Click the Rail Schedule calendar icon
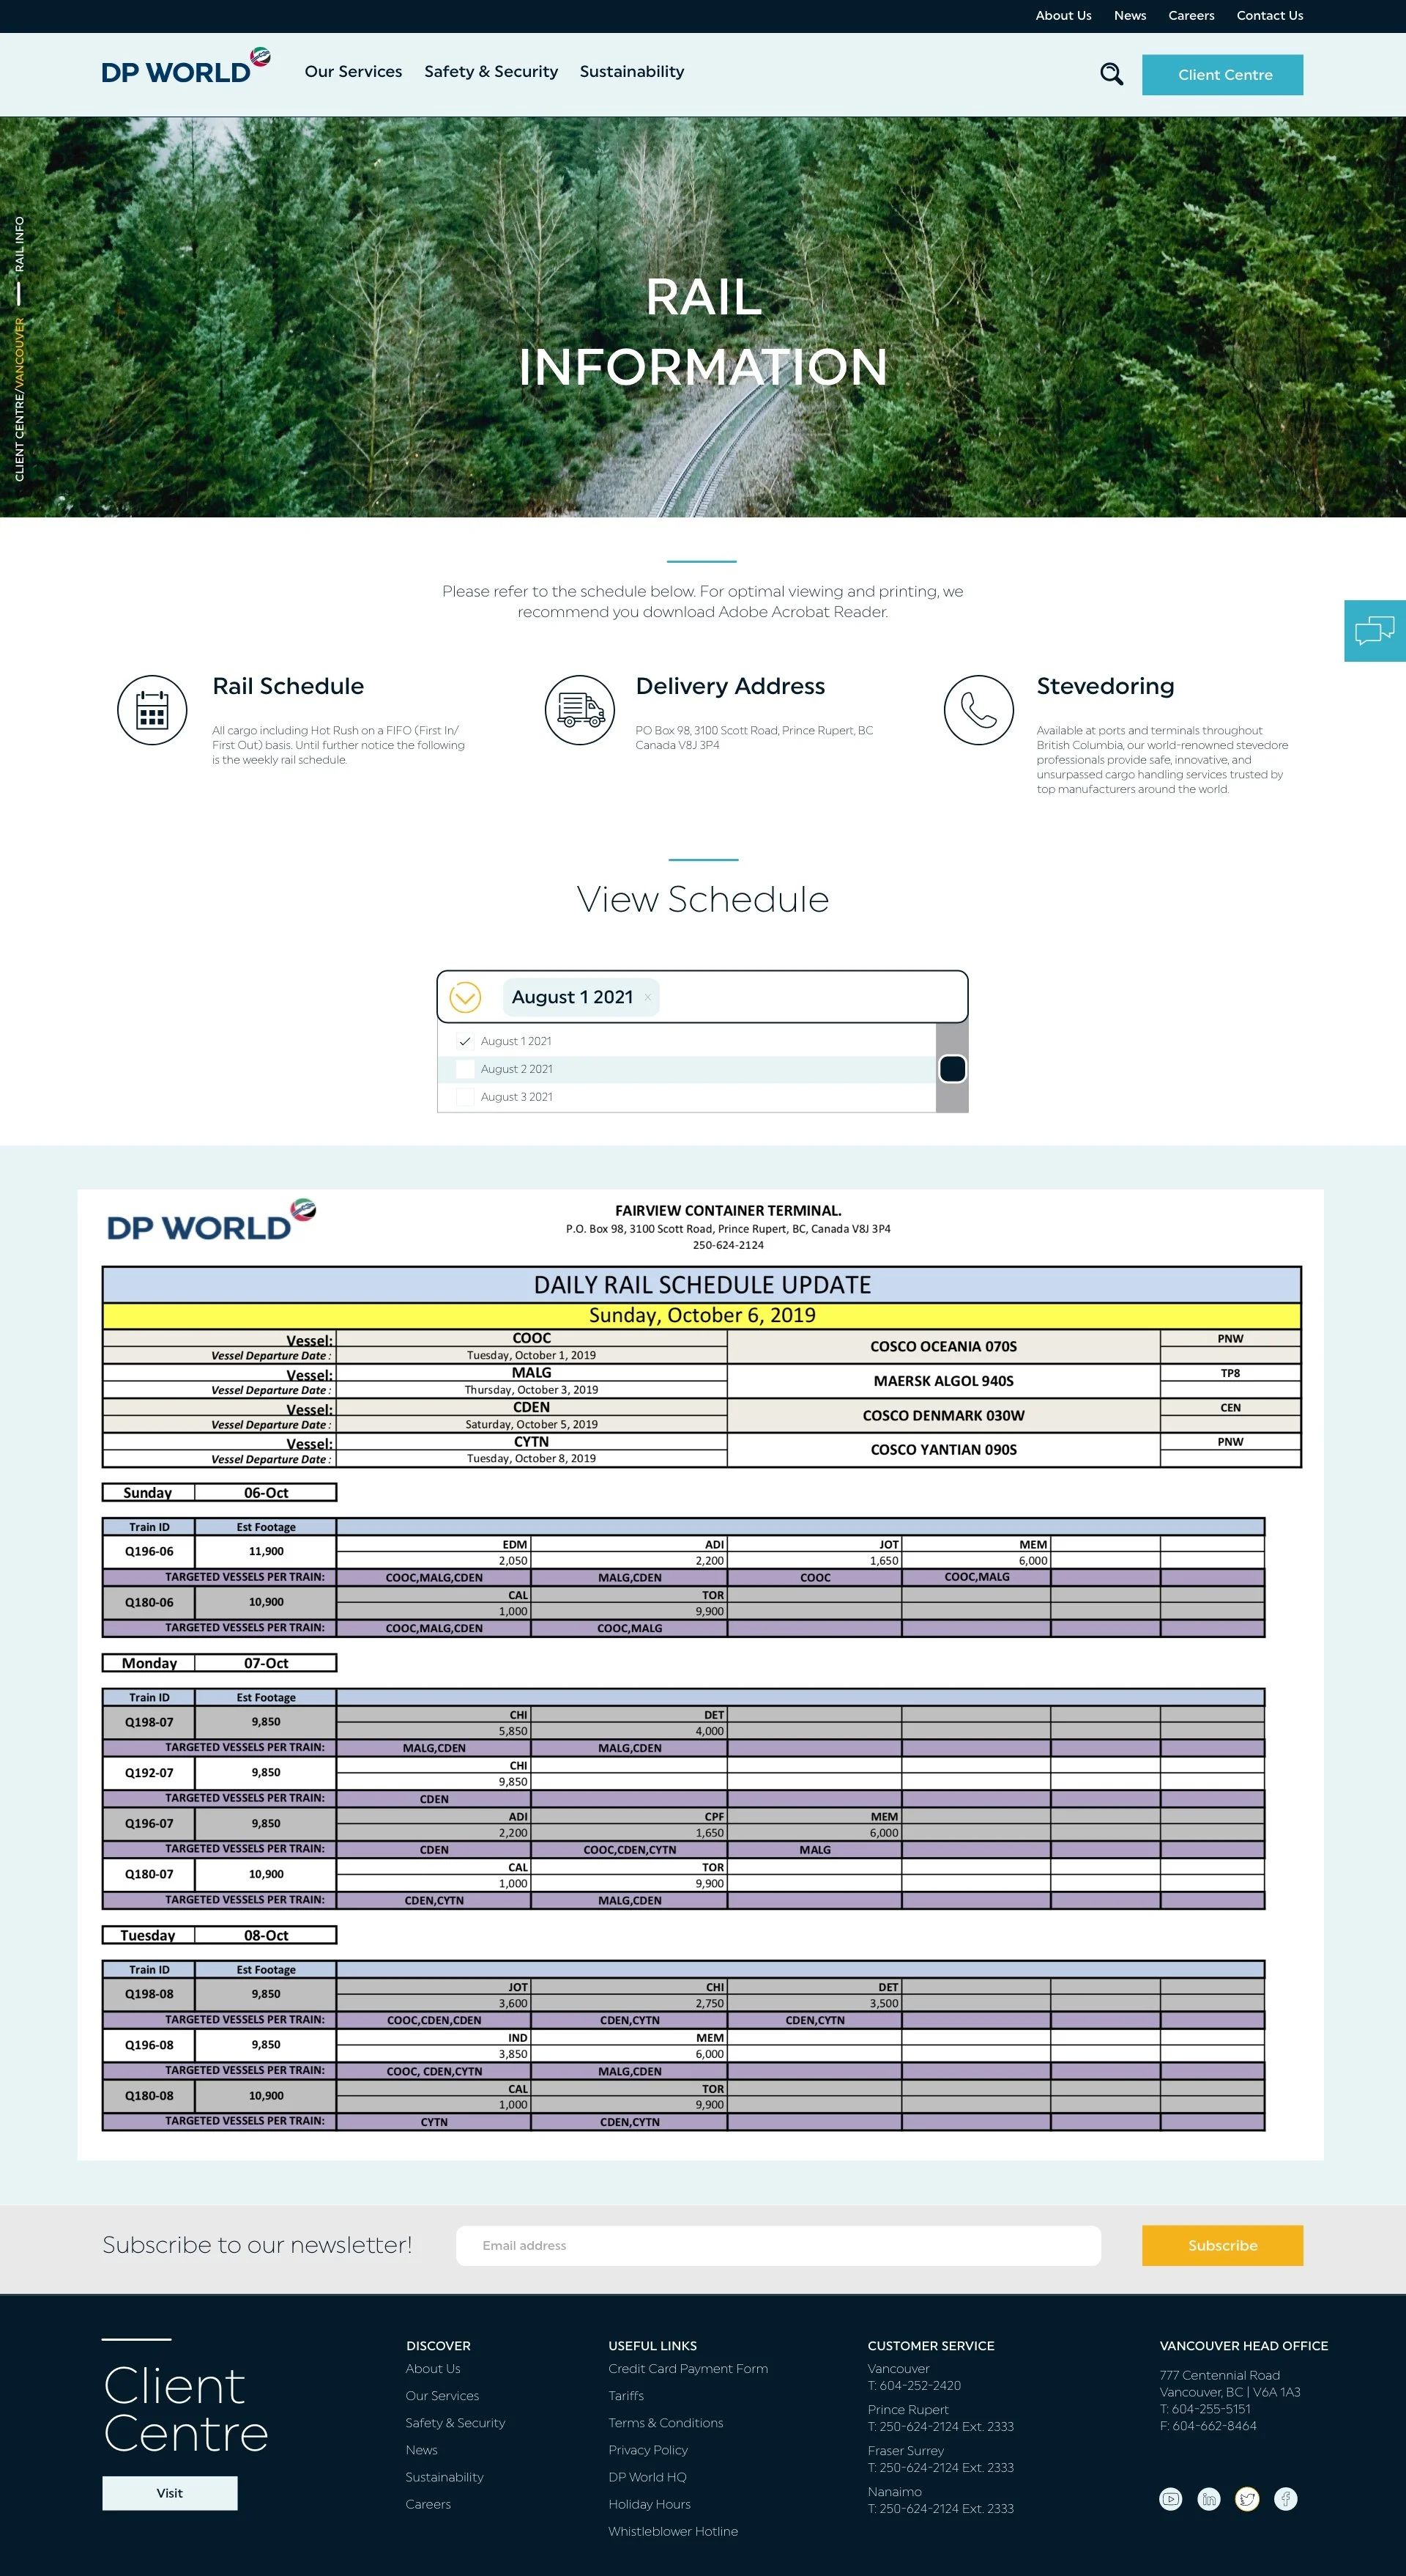The image size is (1406, 2576). 152,710
